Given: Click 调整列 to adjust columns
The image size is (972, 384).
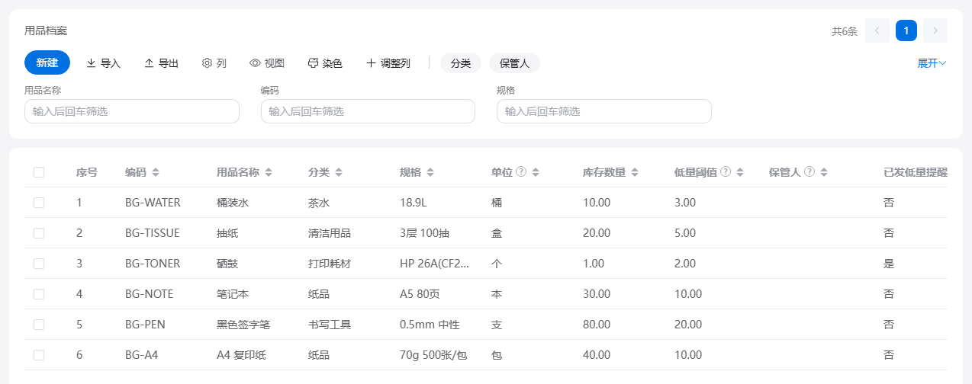Looking at the screenshot, I should [388, 63].
